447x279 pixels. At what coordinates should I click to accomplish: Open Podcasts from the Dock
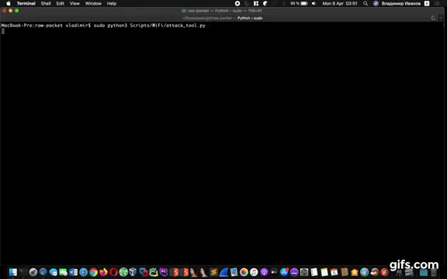pyautogui.click(x=264, y=272)
